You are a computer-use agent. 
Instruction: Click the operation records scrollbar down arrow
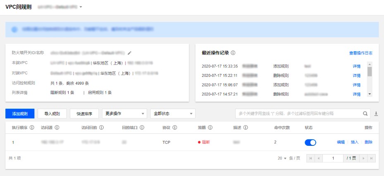click(x=370, y=94)
